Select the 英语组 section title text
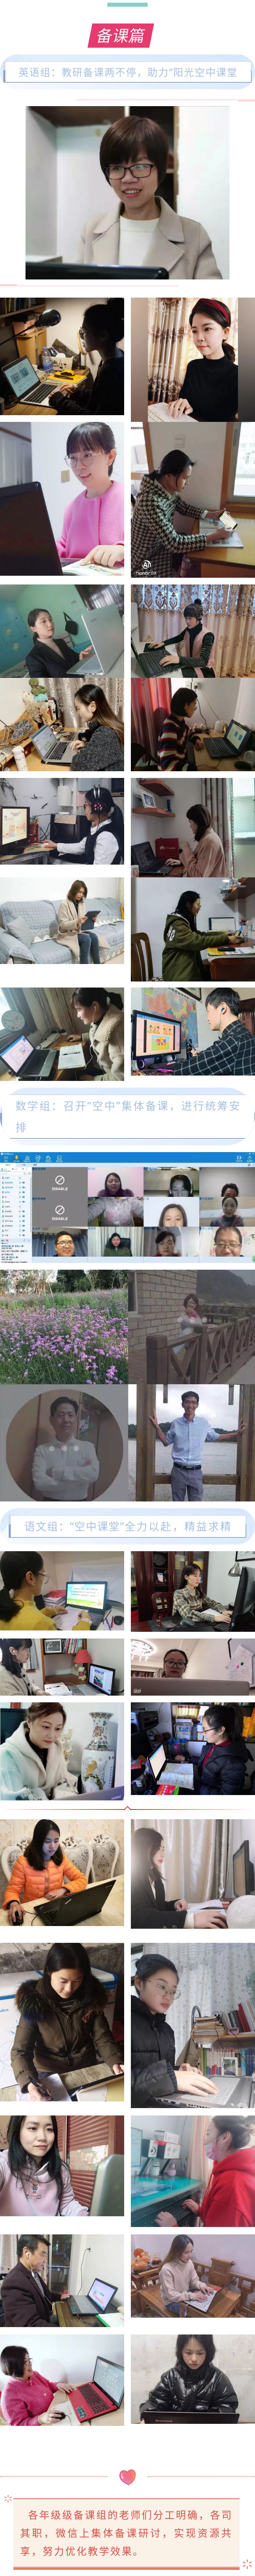This screenshot has width=255, height=2576. (x=127, y=72)
